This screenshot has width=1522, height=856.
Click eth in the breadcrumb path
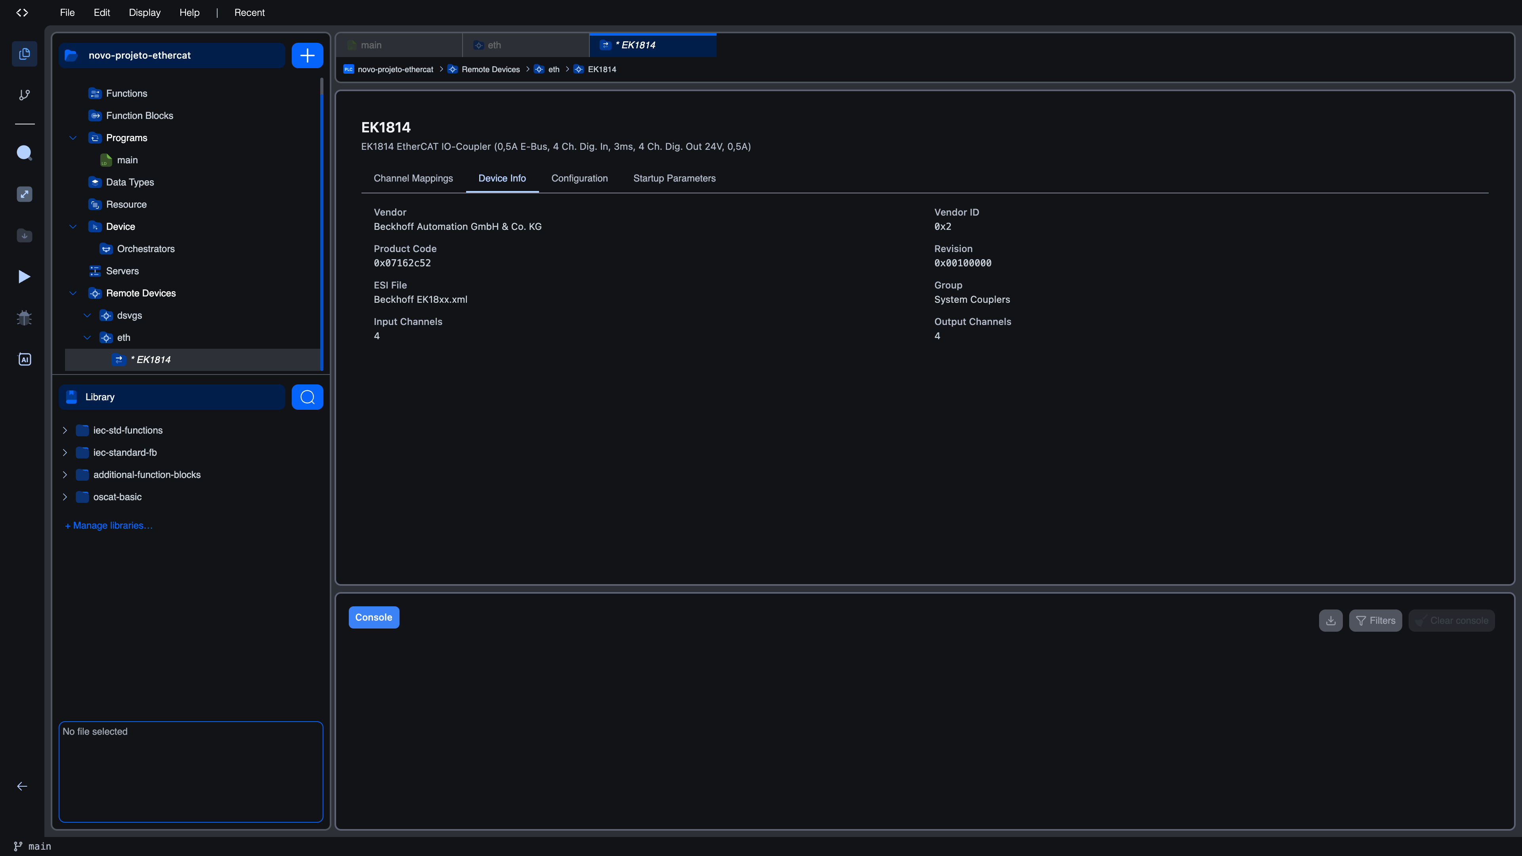coord(554,70)
